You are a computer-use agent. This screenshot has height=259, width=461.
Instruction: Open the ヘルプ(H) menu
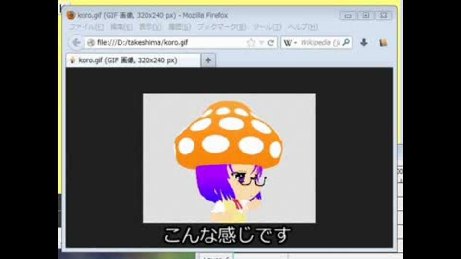pos(303,27)
